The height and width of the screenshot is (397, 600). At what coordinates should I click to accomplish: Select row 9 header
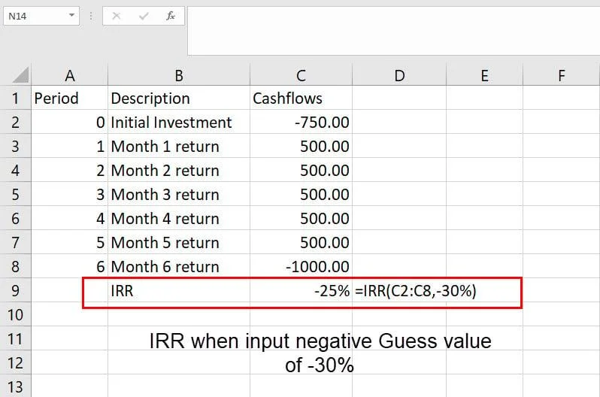pyautogui.click(x=15, y=290)
